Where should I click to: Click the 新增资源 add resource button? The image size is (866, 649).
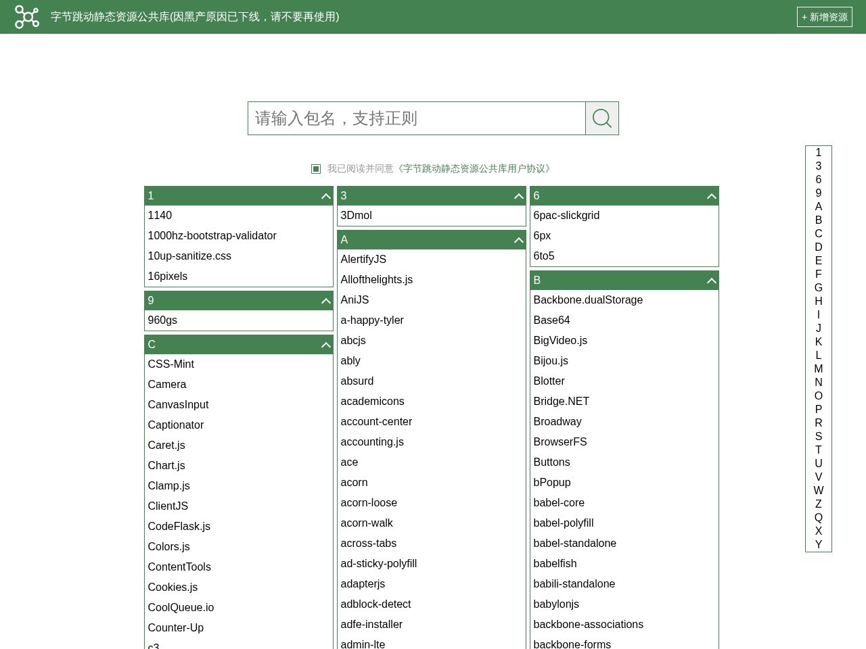tap(824, 17)
